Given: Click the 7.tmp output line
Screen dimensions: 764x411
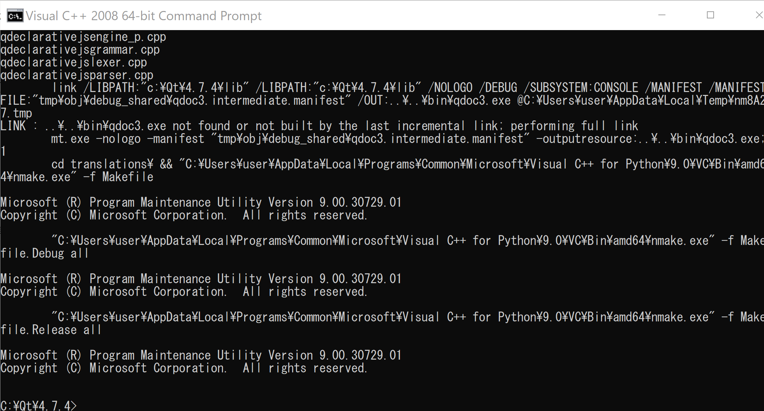Looking at the screenshot, I should 16,113.
